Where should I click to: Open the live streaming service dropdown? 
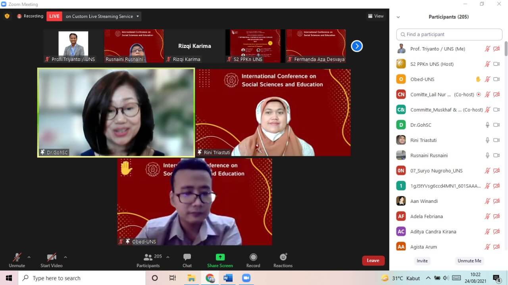tap(138, 16)
